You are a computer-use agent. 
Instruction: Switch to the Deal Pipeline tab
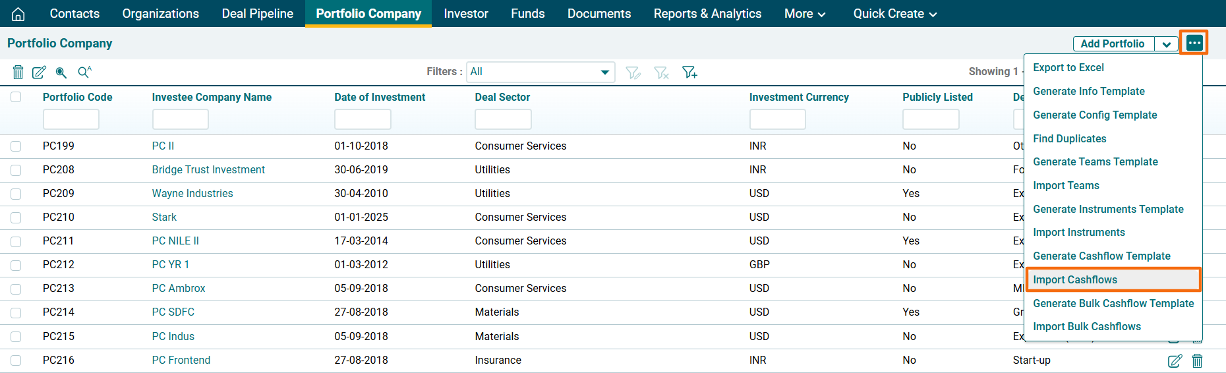click(257, 14)
